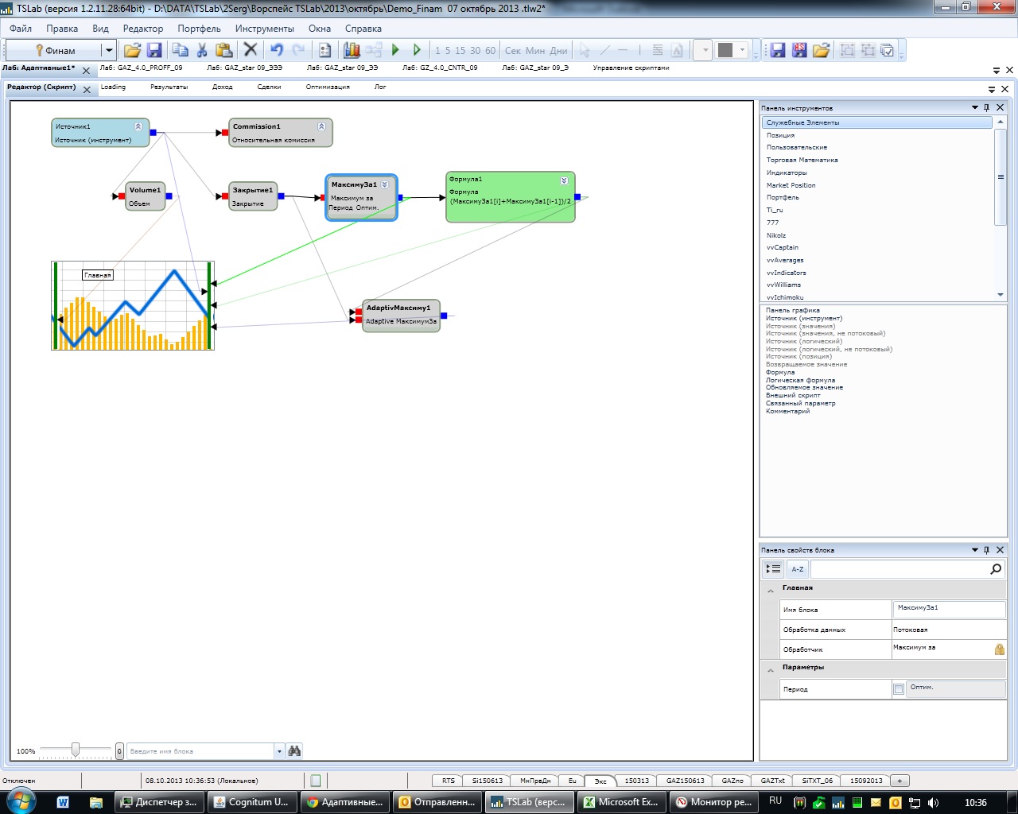Enable the Оптим. checkbox for Период
The width and height of the screenshot is (1018, 814).
point(899,689)
